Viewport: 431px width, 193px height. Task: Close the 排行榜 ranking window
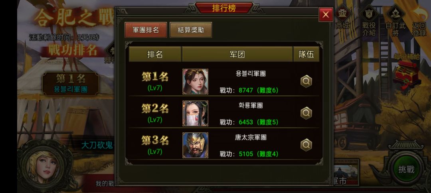[326, 14]
